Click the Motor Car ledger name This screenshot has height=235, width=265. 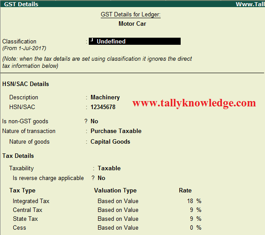point(132,23)
